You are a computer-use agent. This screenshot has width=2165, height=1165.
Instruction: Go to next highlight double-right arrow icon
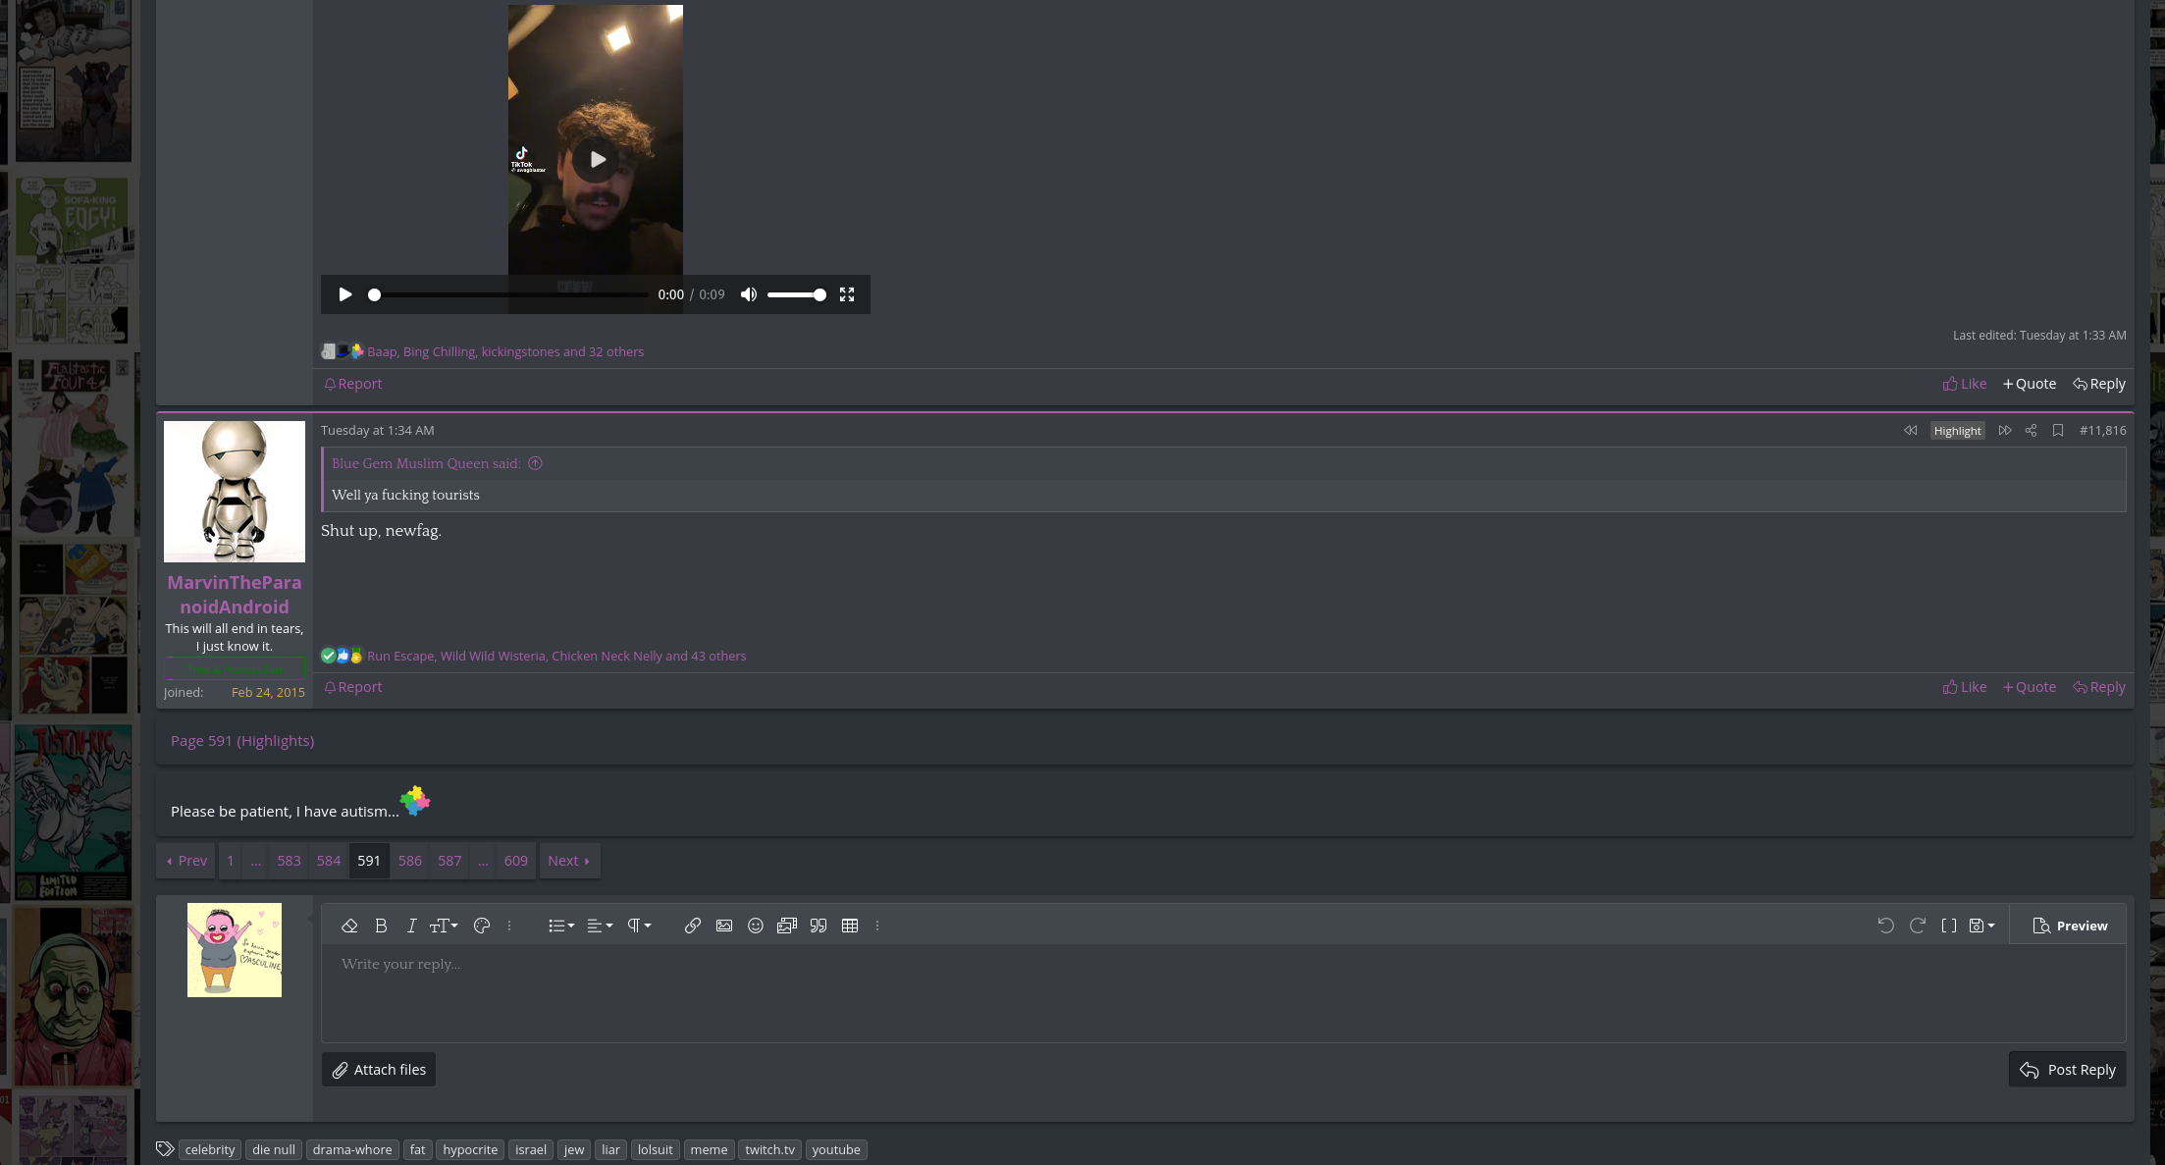coord(2005,430)
